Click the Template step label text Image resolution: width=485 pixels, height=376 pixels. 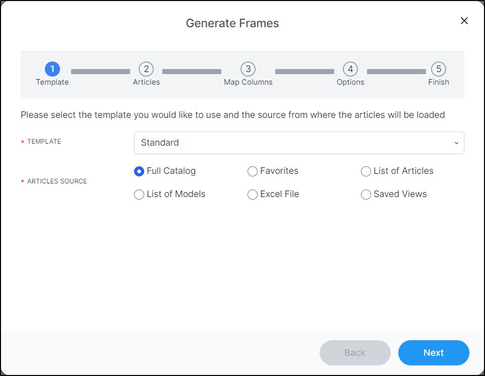click(x=52, y=82)
